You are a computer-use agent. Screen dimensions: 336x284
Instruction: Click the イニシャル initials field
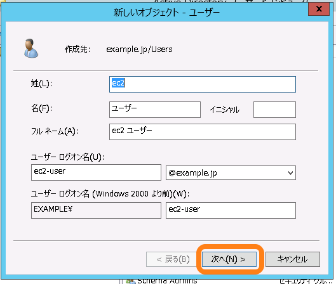pyautogui.click(x=274, y=110)
